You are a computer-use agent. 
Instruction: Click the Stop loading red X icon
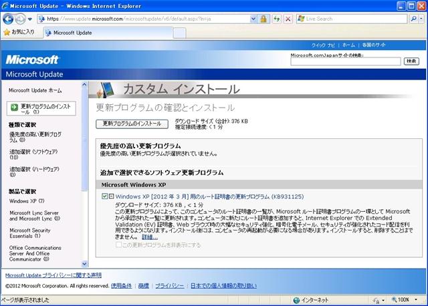click(288, 19)
